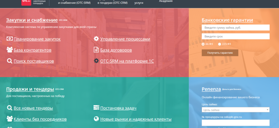Focus the Введите срок input field
Image resolution: width=279 pixels, height=128 pixels.
tap(236, 36)
